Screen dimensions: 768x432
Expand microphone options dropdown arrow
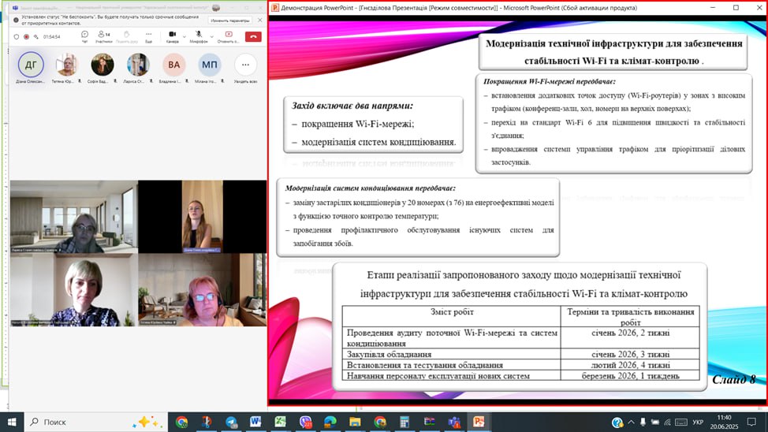(x=211, y=36)
